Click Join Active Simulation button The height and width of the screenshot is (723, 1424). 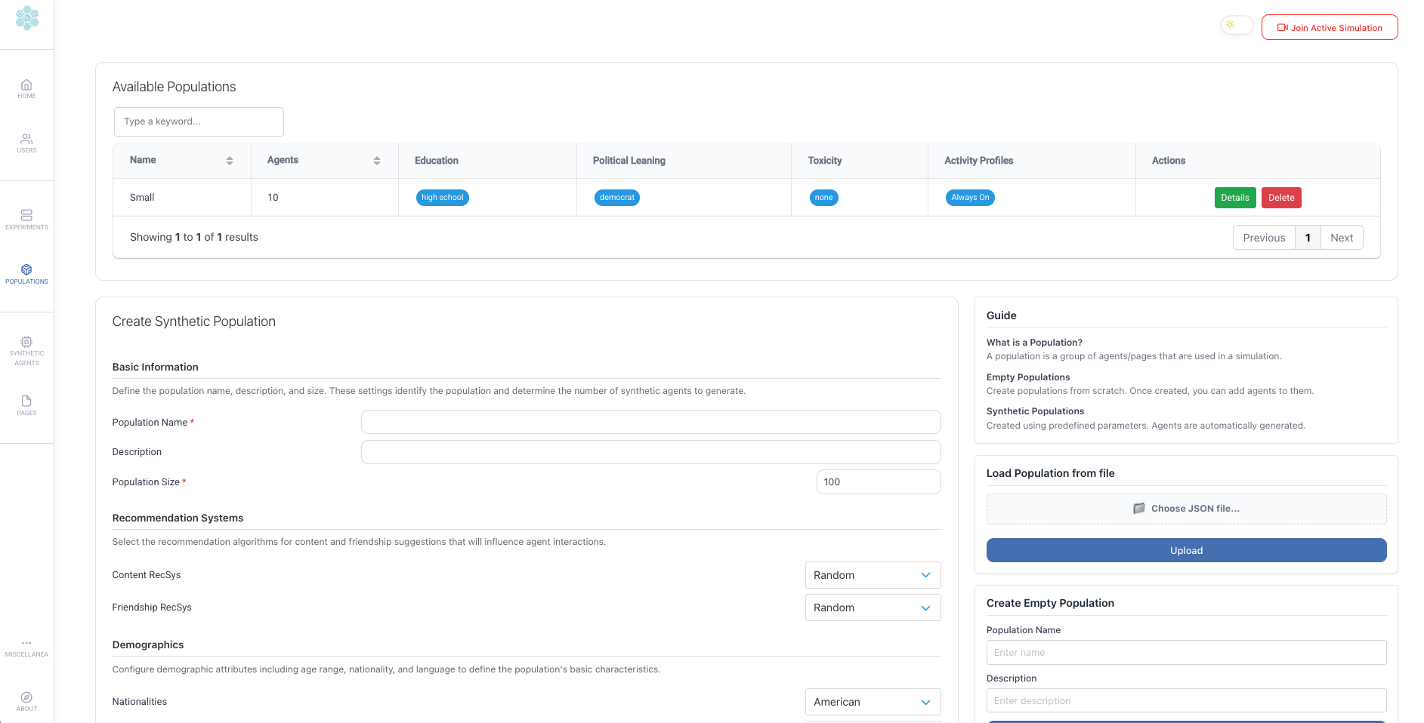pos(1329,28)
